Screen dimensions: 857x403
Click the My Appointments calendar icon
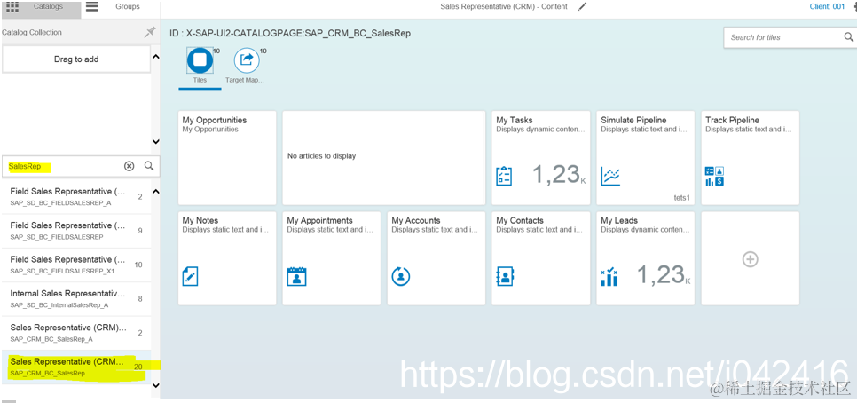pyautogui.click(x=297, y=276)
